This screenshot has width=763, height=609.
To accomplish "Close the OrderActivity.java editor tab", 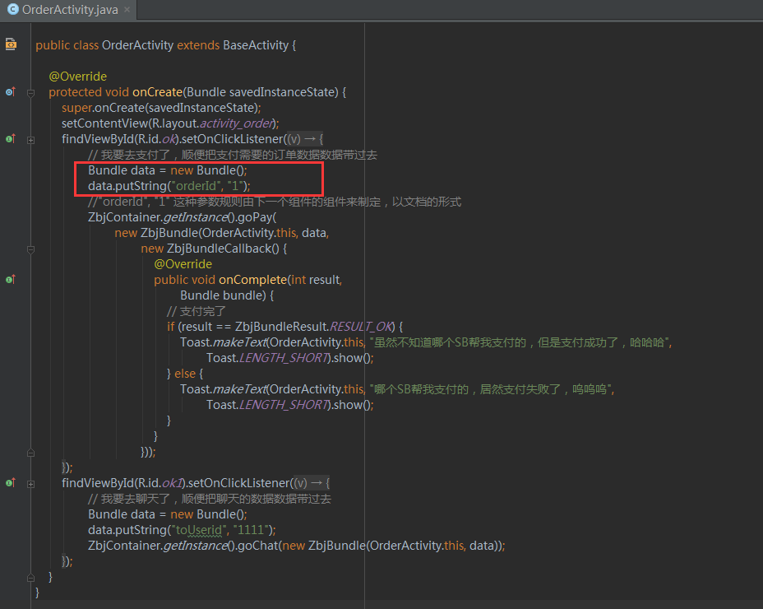I will 127,10.
